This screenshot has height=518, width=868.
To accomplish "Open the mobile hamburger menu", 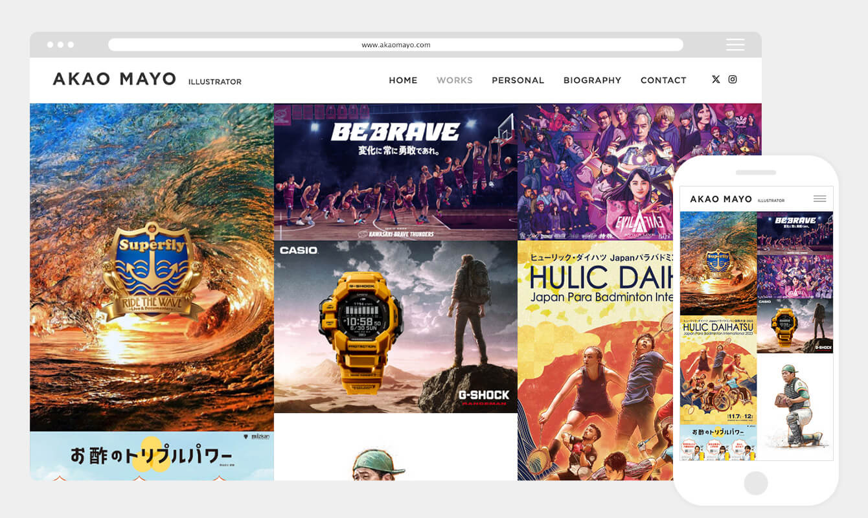I will tap(819, 199).
